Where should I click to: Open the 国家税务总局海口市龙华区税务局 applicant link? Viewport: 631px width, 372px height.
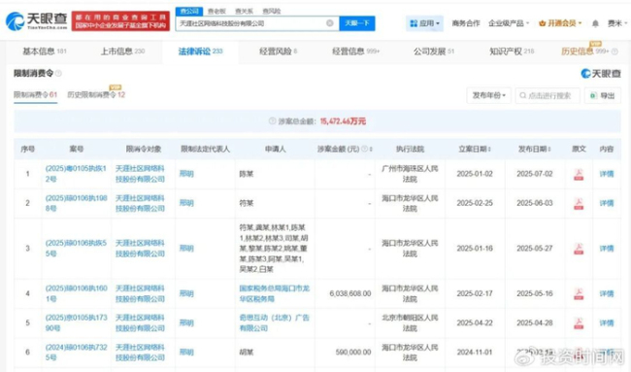pyautogui.click(x=274, y=293)
